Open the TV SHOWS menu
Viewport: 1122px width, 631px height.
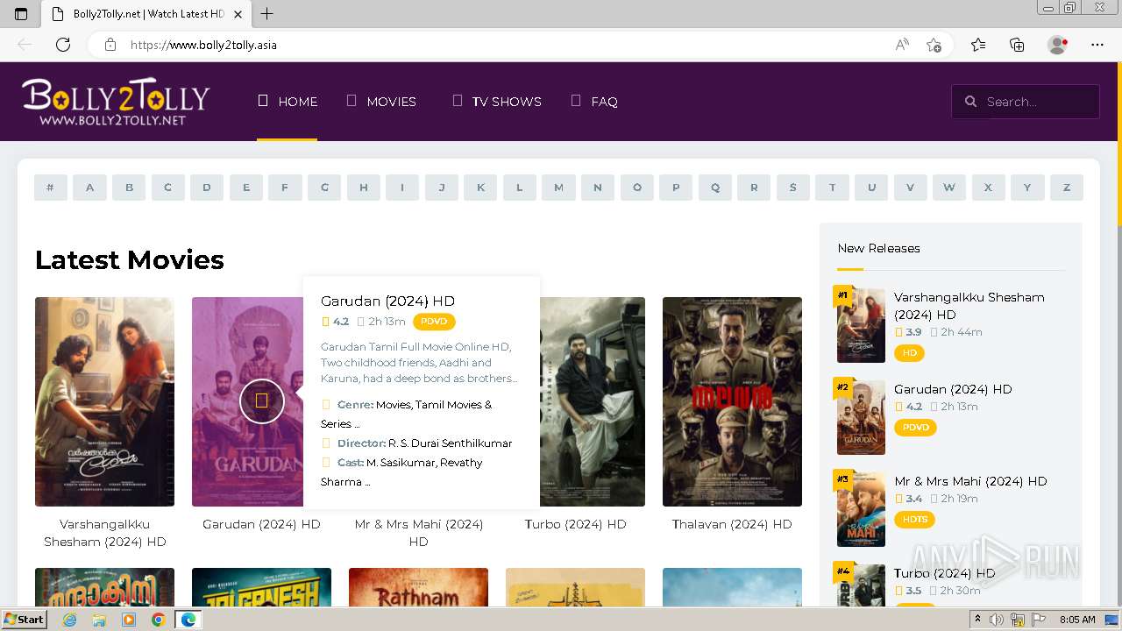coord(497,102)
